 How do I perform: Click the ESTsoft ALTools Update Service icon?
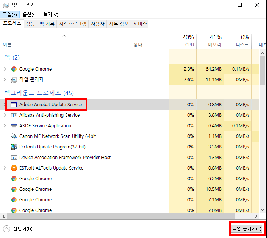point(14,168)
